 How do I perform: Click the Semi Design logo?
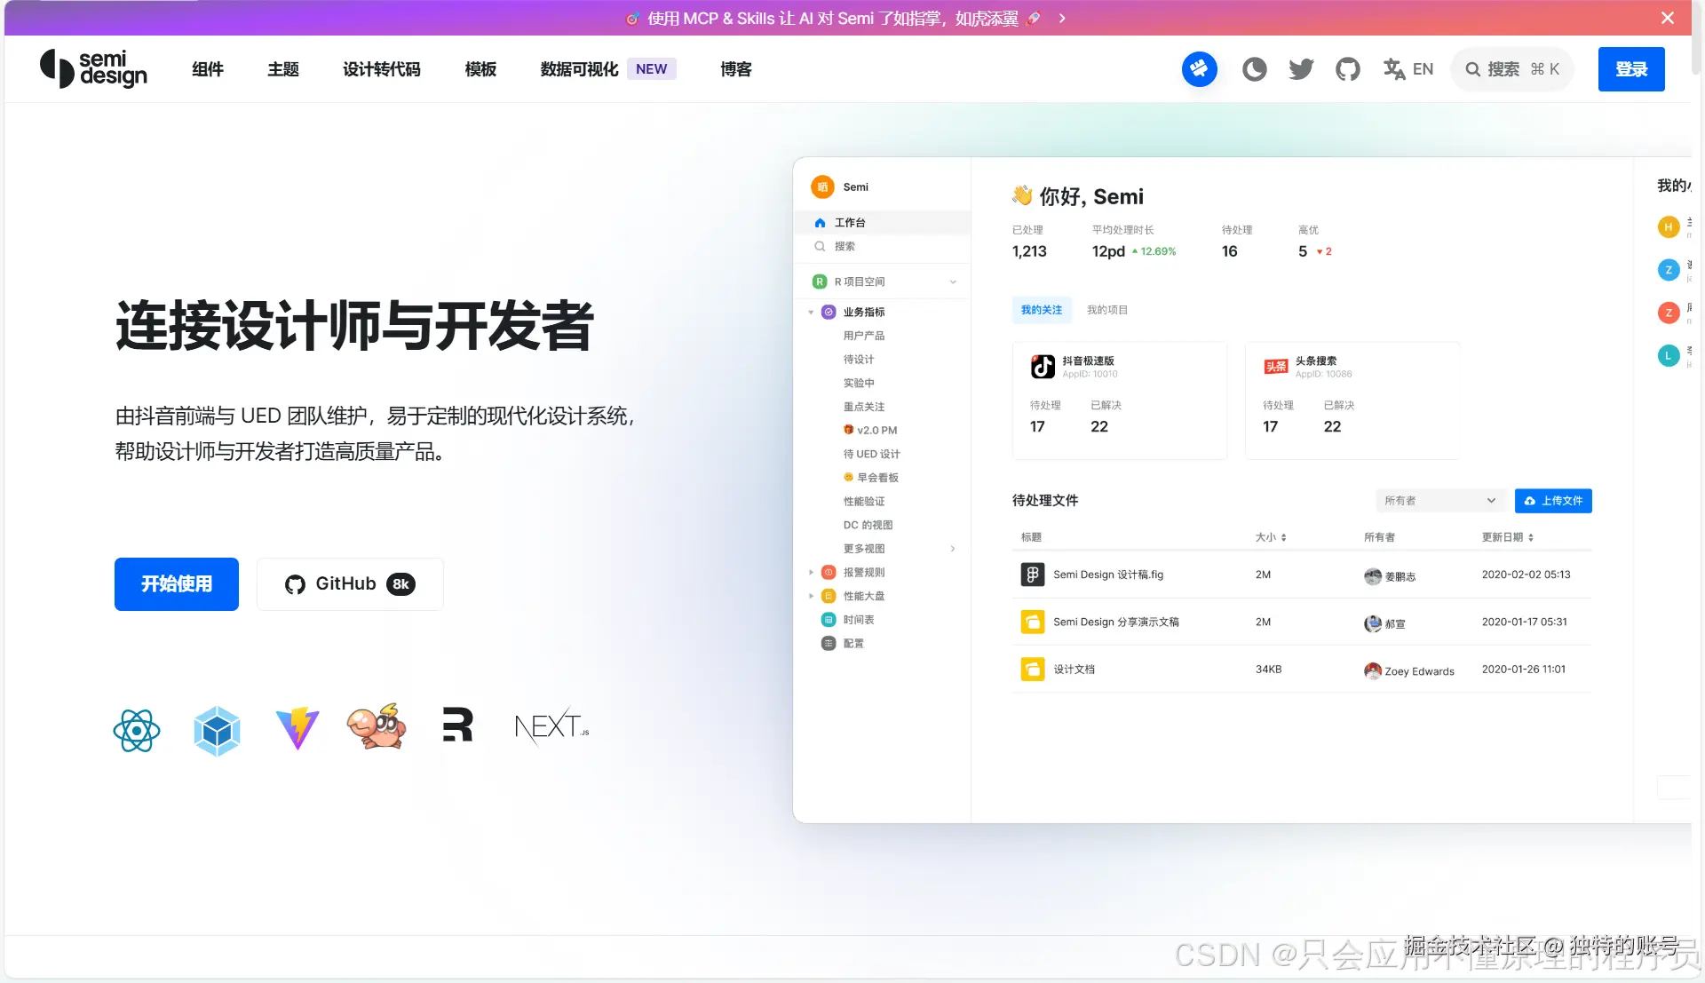(x=93, y=69)
